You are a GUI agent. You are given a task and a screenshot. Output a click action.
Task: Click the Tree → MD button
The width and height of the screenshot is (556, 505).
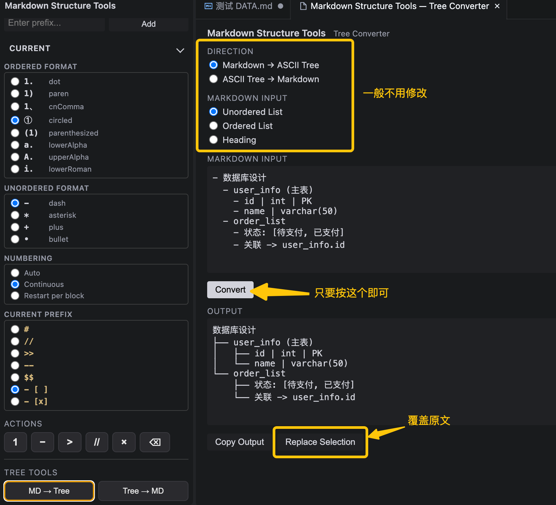point(143,491)
